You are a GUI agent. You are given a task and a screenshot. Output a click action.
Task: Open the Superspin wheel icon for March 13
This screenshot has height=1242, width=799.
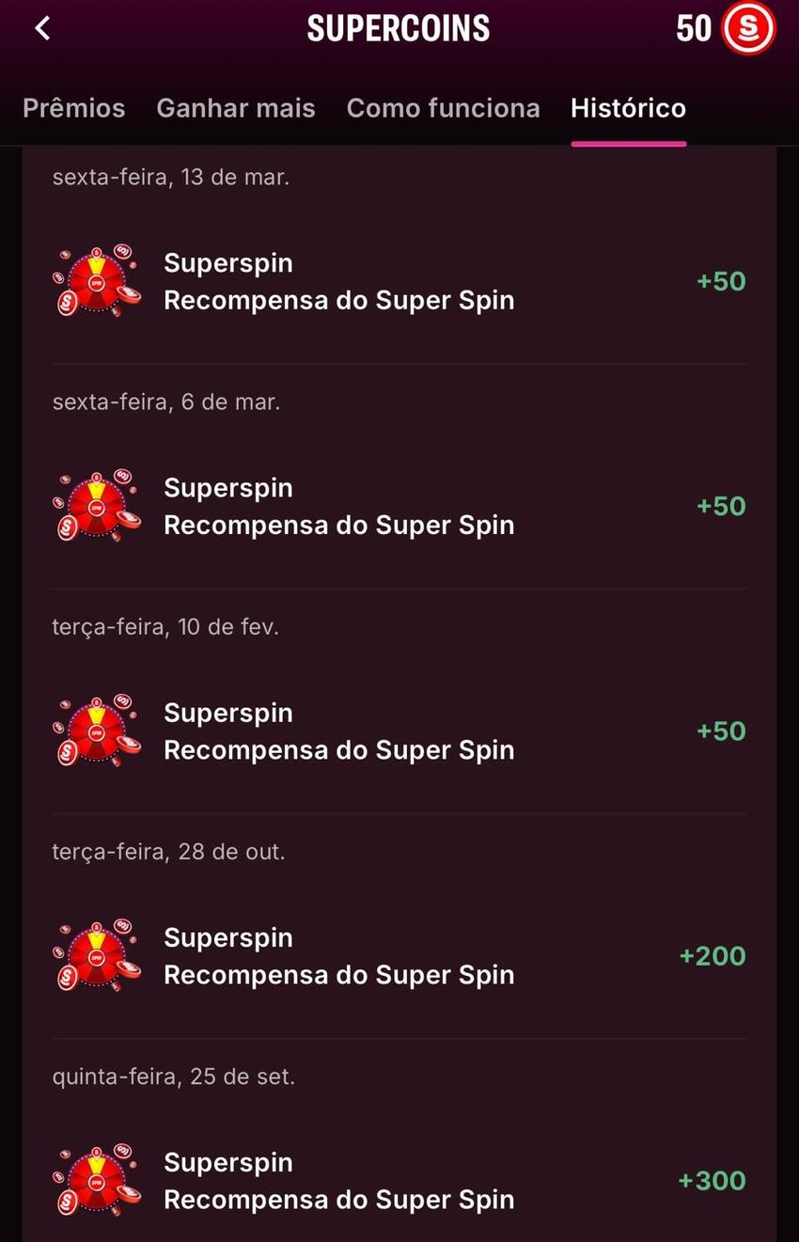coord(97,280)
